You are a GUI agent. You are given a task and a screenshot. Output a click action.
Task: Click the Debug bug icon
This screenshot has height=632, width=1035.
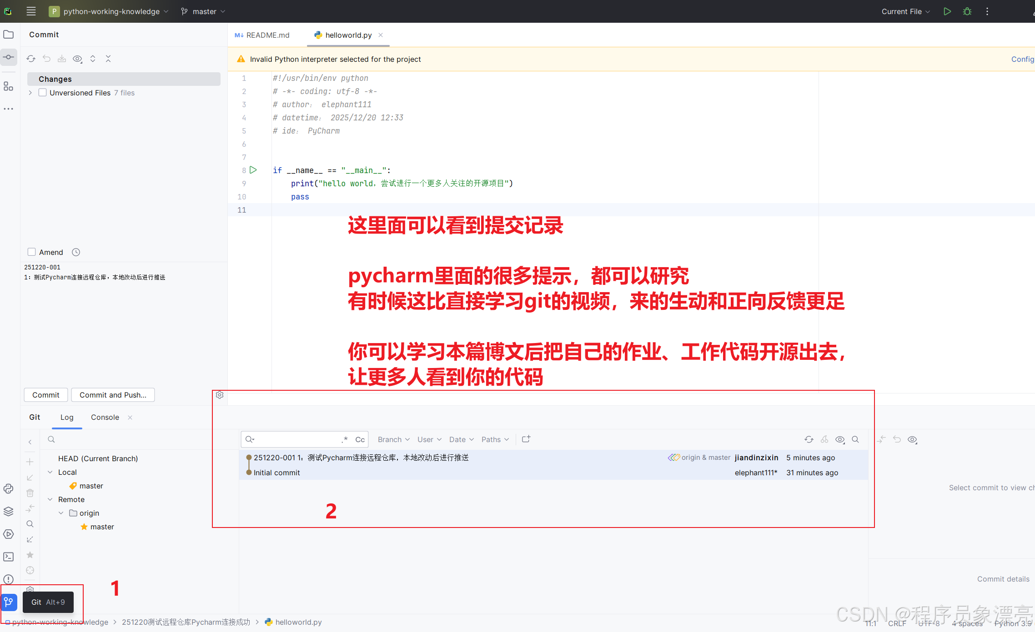[967, 11]
